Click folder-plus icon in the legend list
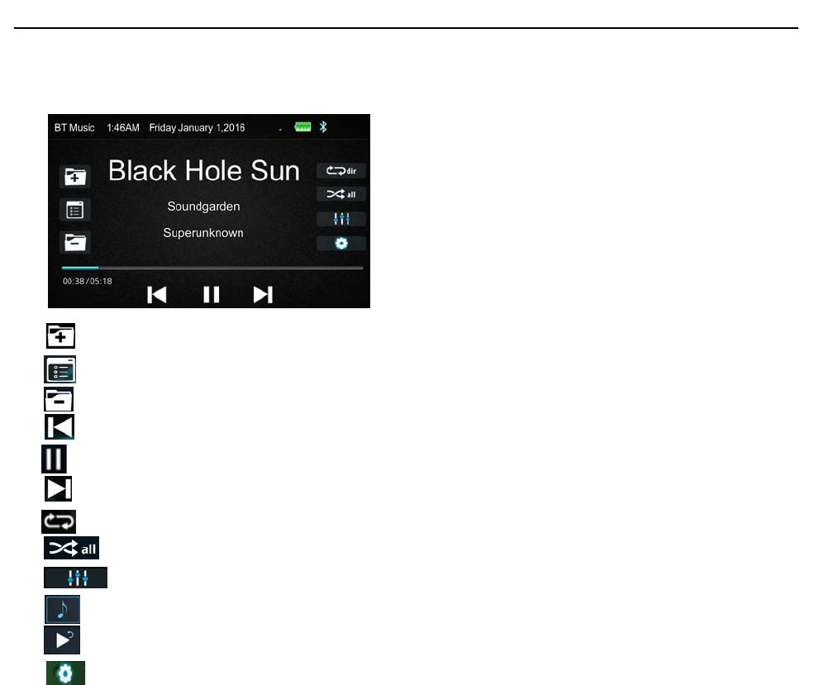 click(x=60, y=335)
